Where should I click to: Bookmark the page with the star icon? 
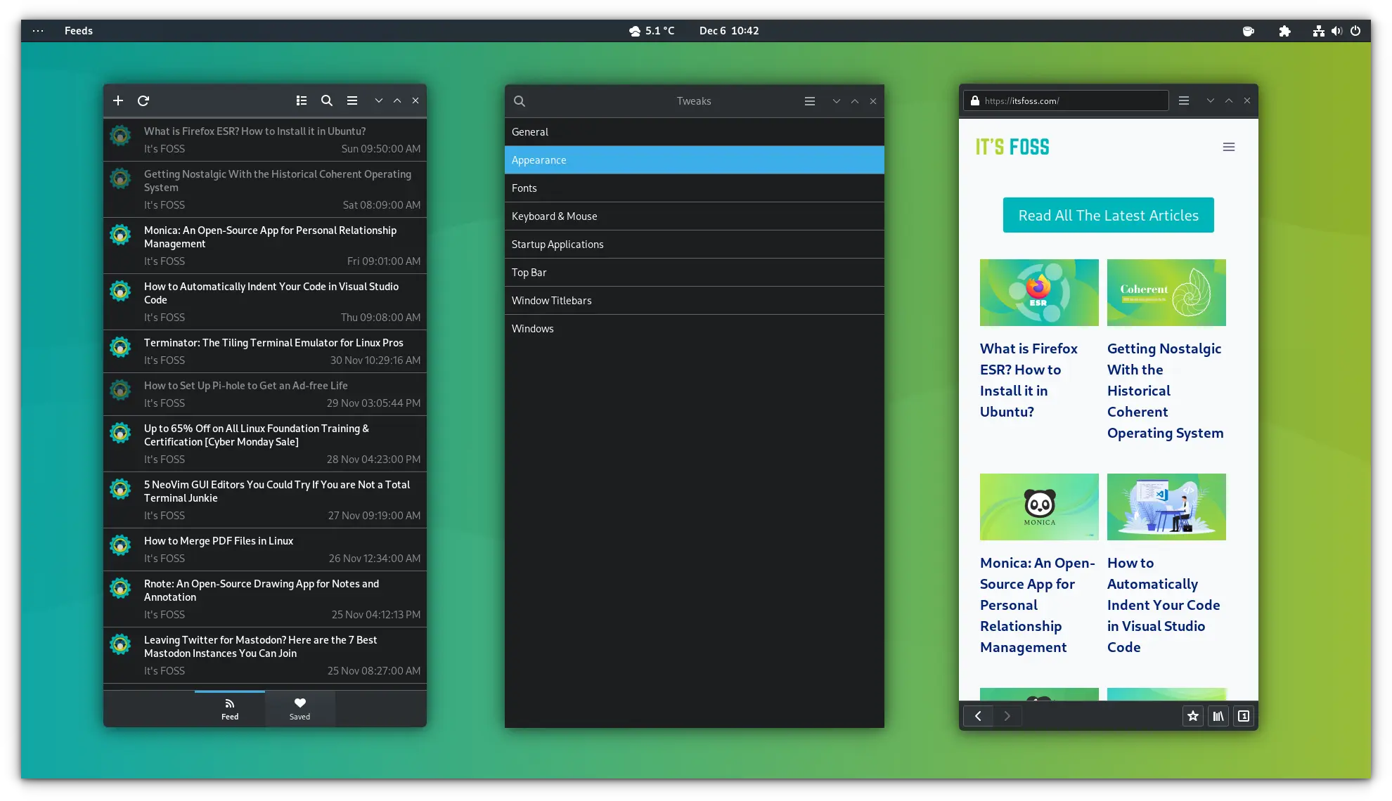coord(1193,716)
